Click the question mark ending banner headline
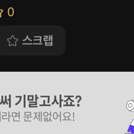The height and width of the screenshot is (134, 134). pos(77,102)
